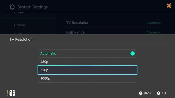The image size is (175, 98).
Task: Click the Back label in footer
Action: pos(147,93)
